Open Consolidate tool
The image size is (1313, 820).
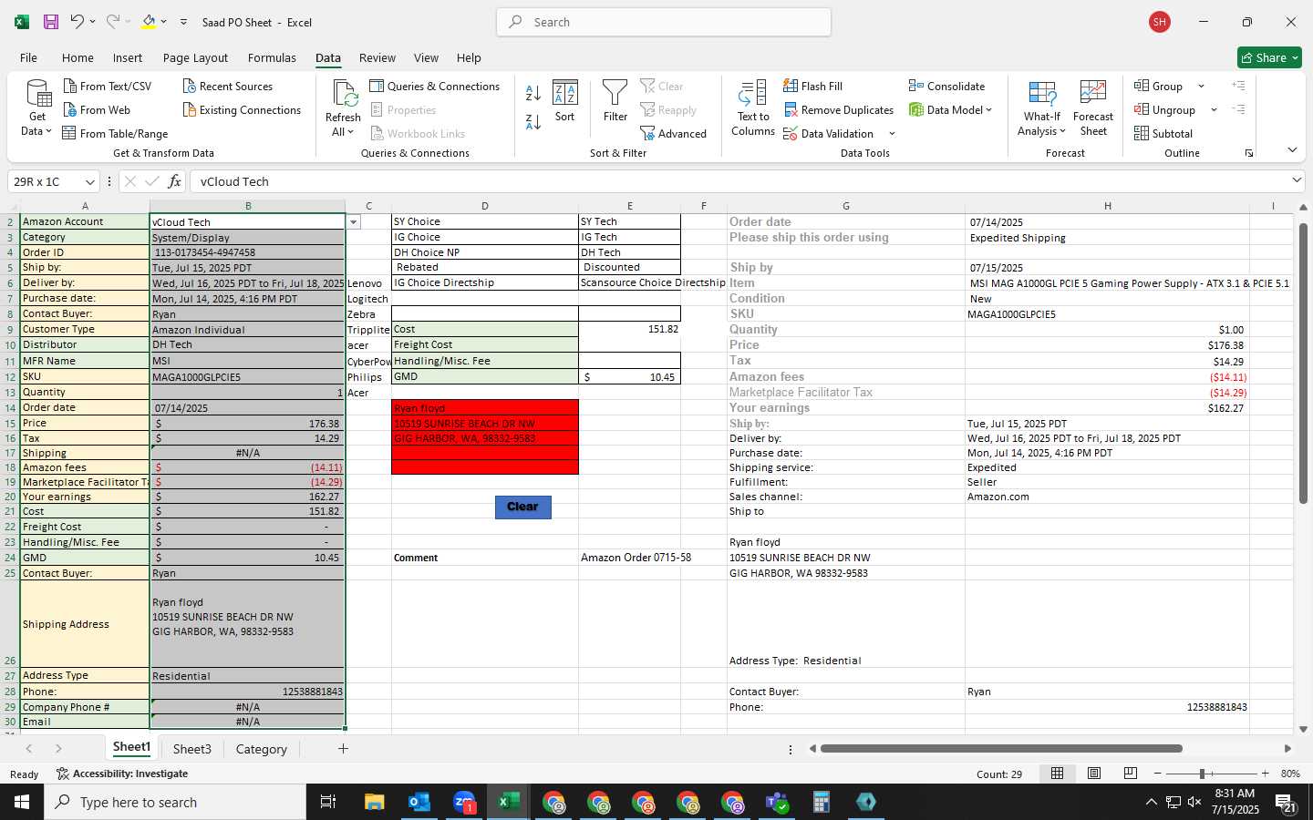point(946,87)
